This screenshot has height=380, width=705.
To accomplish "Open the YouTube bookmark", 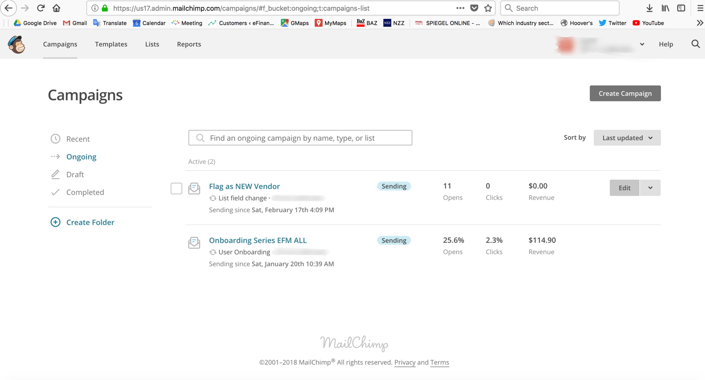I will (x=648, y=23).
